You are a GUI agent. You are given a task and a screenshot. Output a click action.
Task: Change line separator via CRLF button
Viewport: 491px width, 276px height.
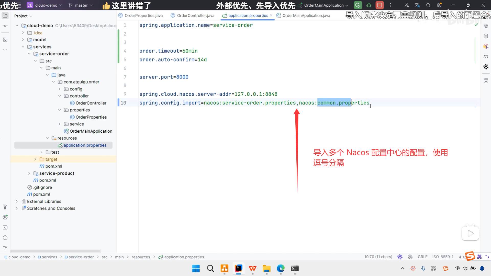422,257
